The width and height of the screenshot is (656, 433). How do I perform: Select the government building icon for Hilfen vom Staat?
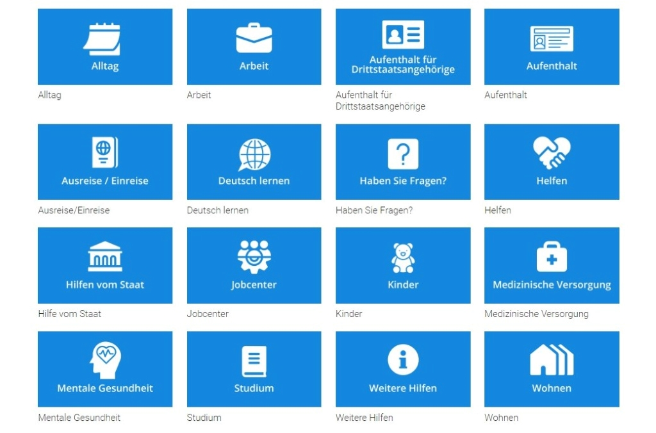pos(105,257)
